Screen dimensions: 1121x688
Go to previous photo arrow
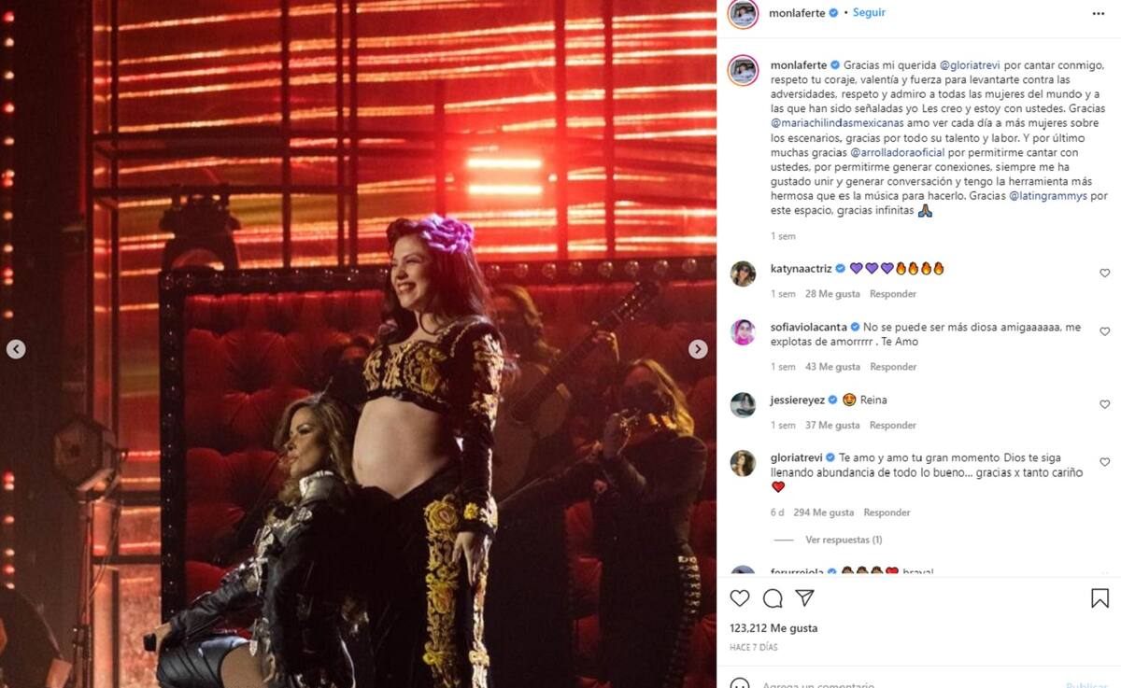click(x=16, y=349)
